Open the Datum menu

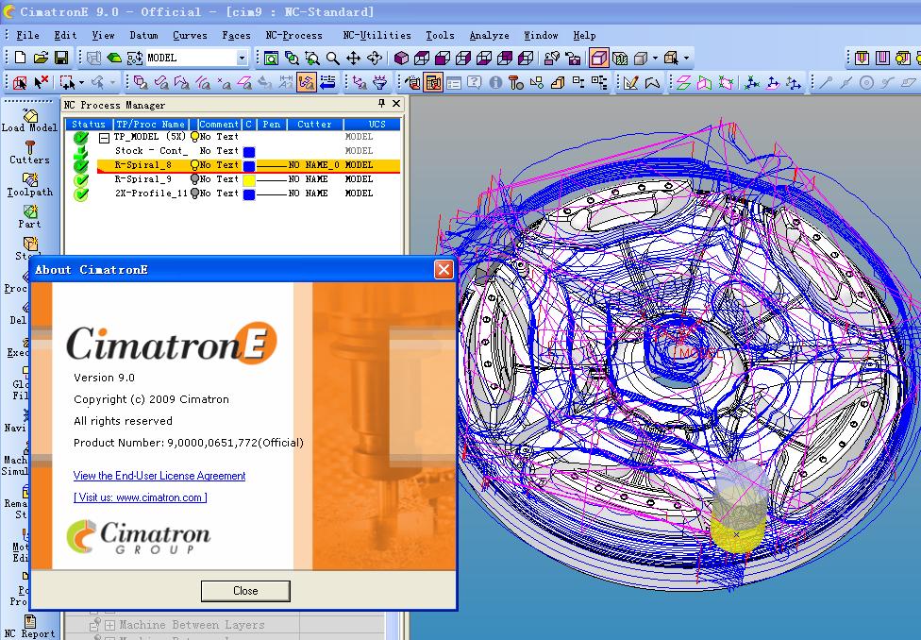pos(143,35)
